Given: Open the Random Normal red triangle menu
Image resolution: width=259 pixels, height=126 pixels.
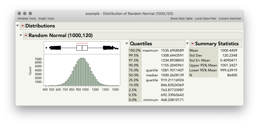Looking at the screenshot, I should pos(26,35).
